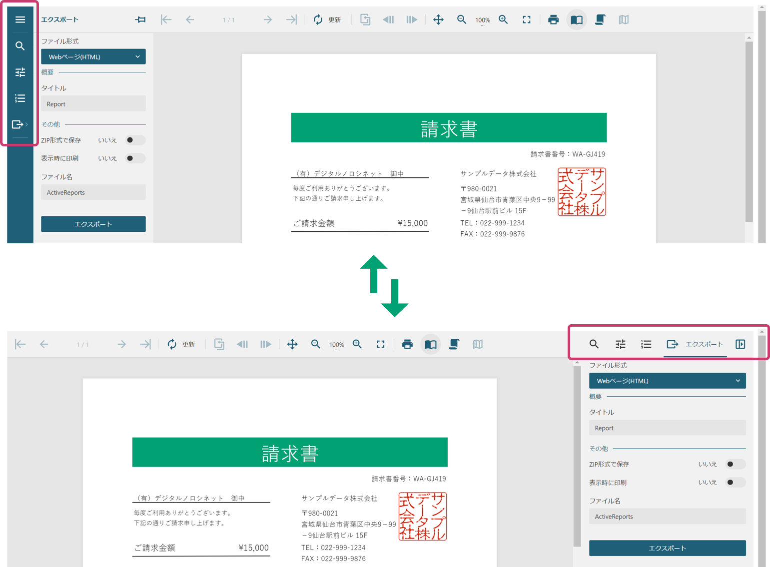Switch to parameters tab in lower viewer panel
This screenshot has height=567, width=770.
pyautogui.click(x=620, y=344)
